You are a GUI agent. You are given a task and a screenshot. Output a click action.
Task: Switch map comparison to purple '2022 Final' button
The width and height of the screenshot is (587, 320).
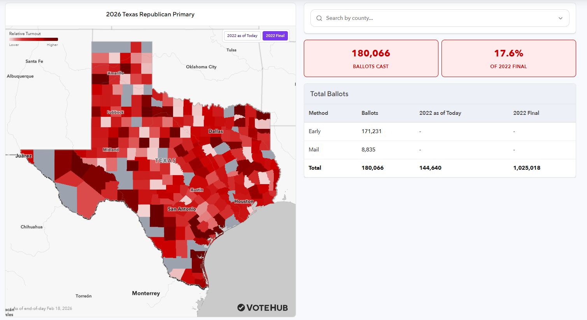(x=275, y=36)
